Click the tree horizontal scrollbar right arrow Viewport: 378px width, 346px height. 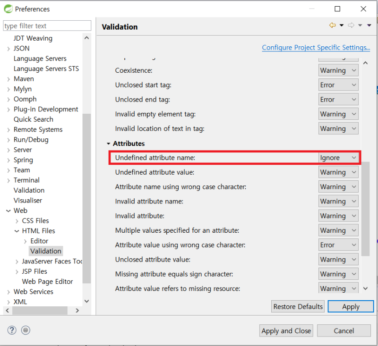click(x=77, y=311)
